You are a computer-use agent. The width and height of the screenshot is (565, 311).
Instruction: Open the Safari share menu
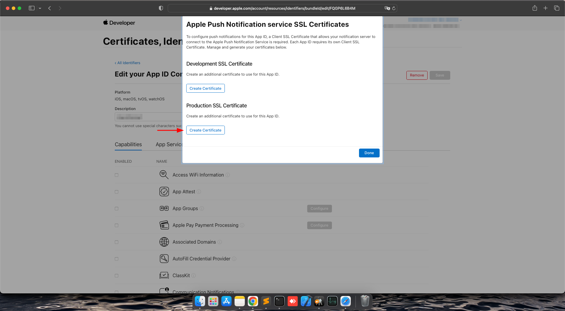[x=535, y=8]
